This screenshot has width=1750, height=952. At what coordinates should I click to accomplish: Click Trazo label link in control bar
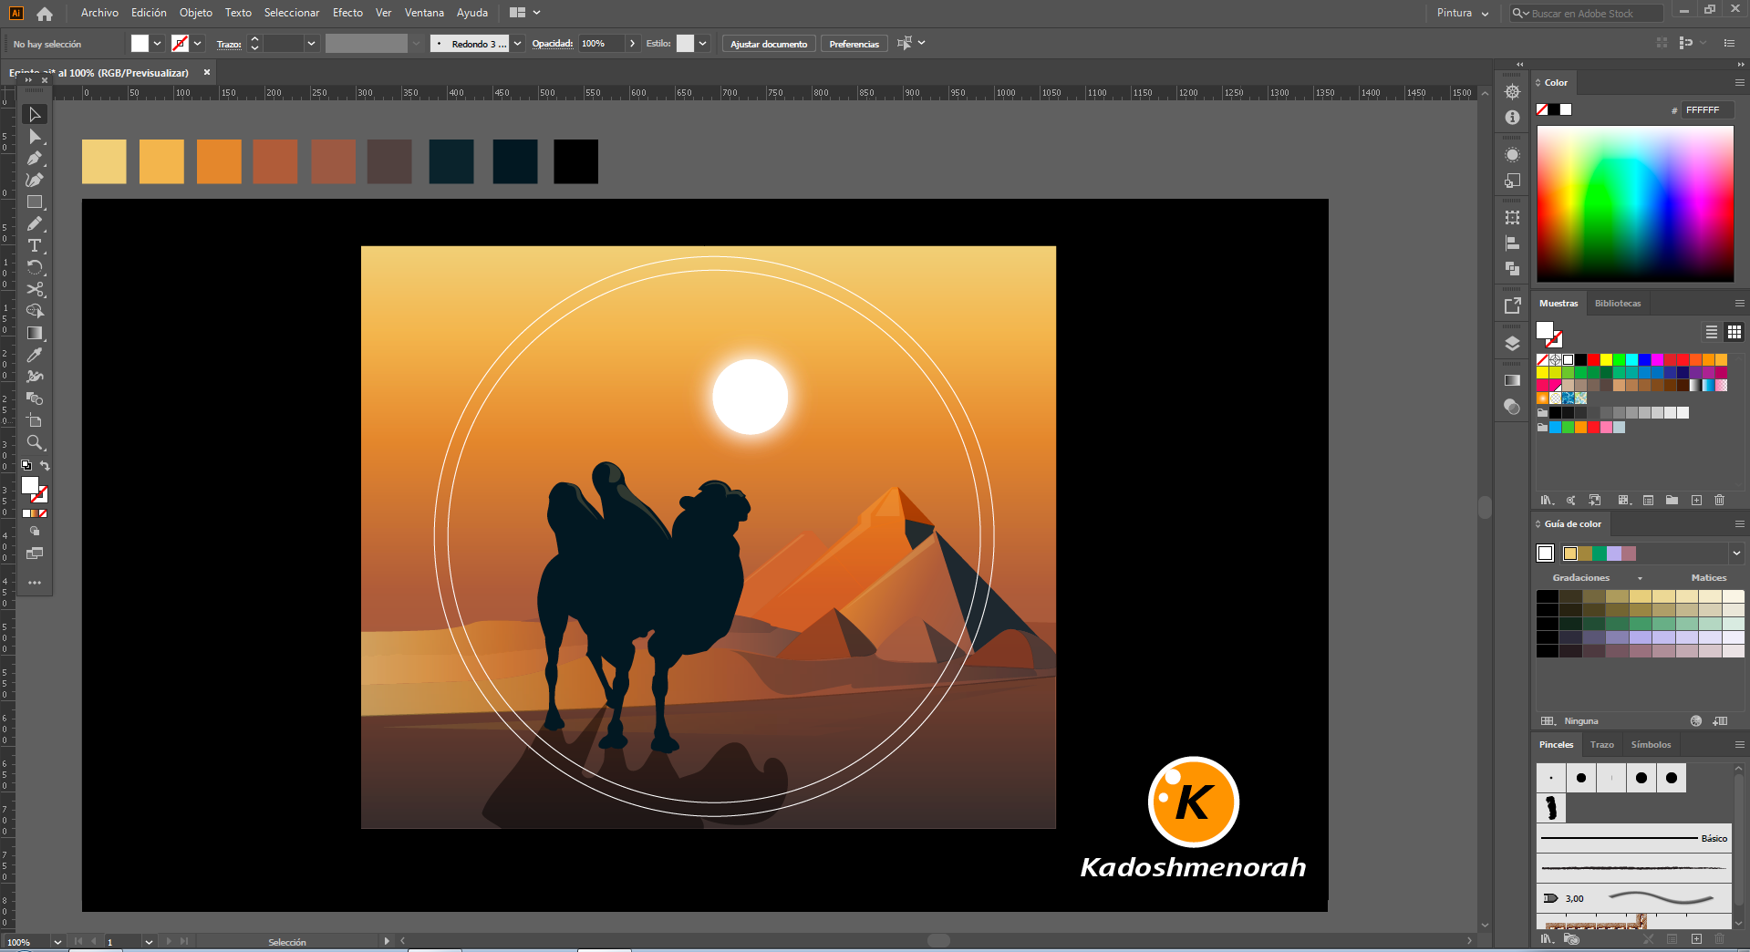229,44
